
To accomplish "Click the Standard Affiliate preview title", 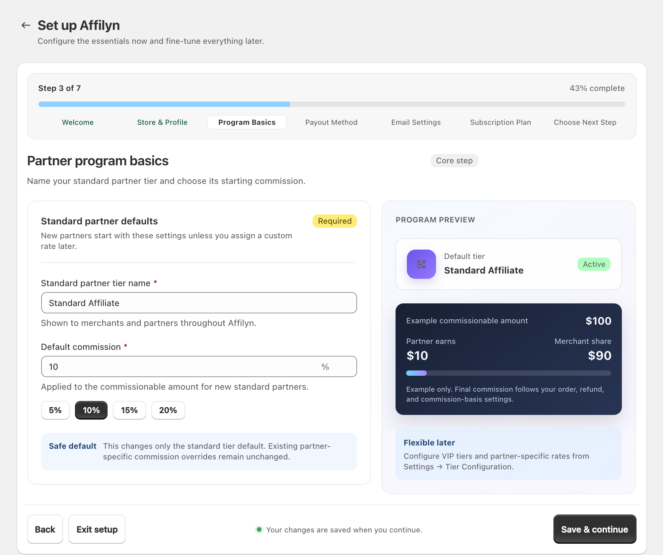I will 483,270.
